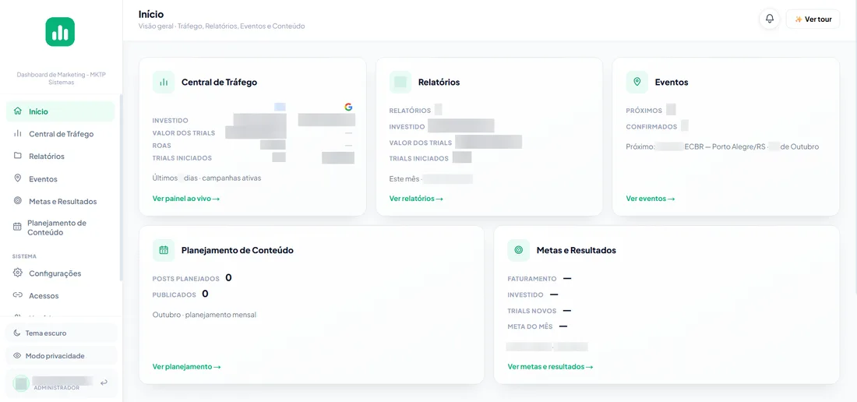Screen dimensions: 857x402
Task: Start the Ver tour walkthrough
Action: click(813, 19)
